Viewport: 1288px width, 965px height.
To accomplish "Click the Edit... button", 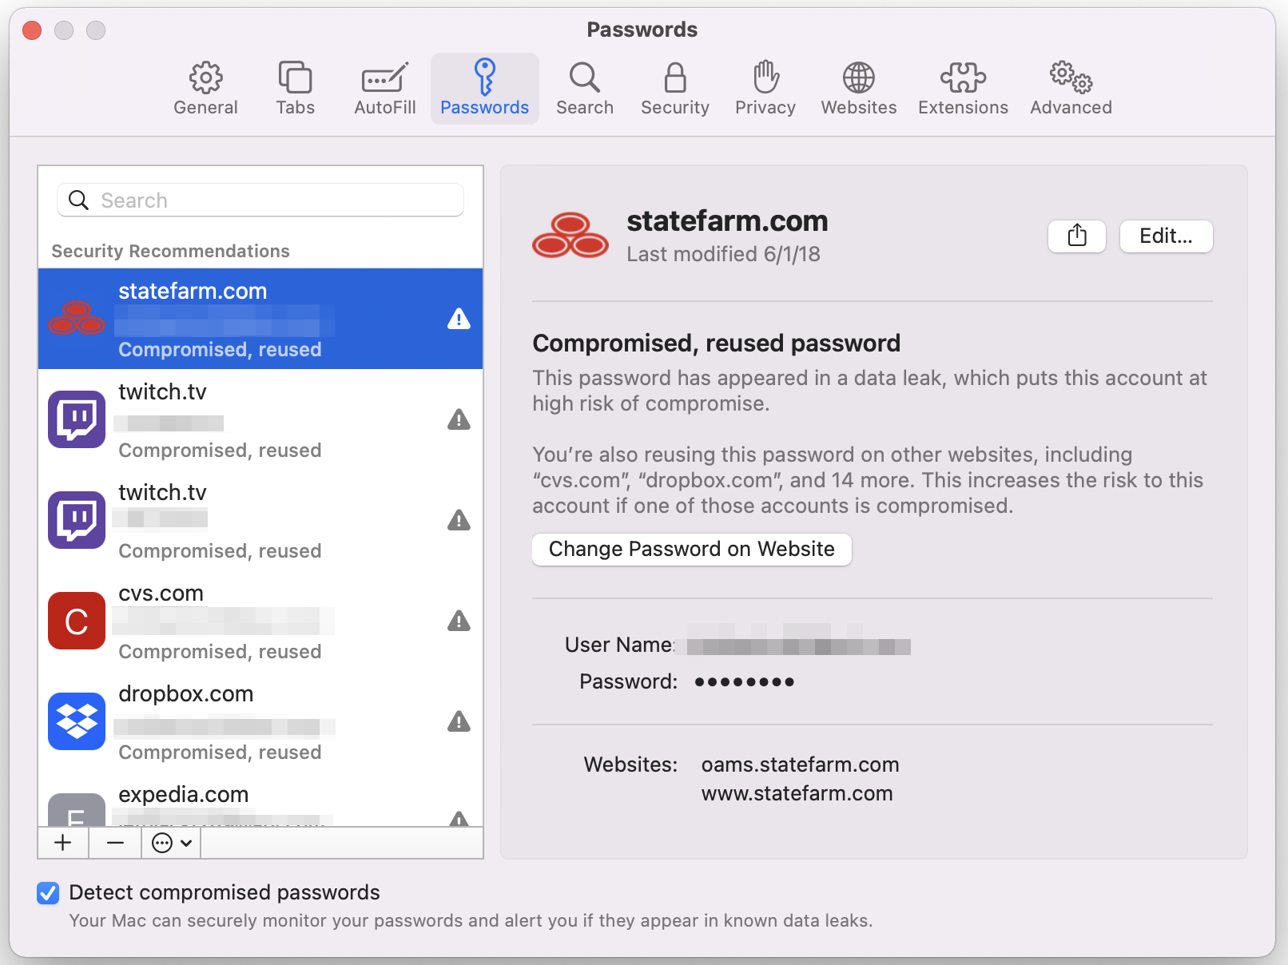I will pyautogui.click(x=1166, y=236).
